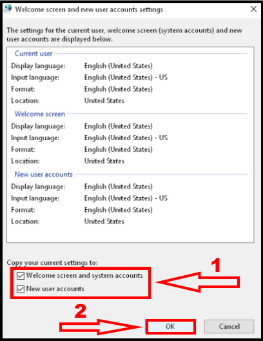Click the red number 1 annotation
This screenshot has height=341, width=263.
[x=216, y=265]
